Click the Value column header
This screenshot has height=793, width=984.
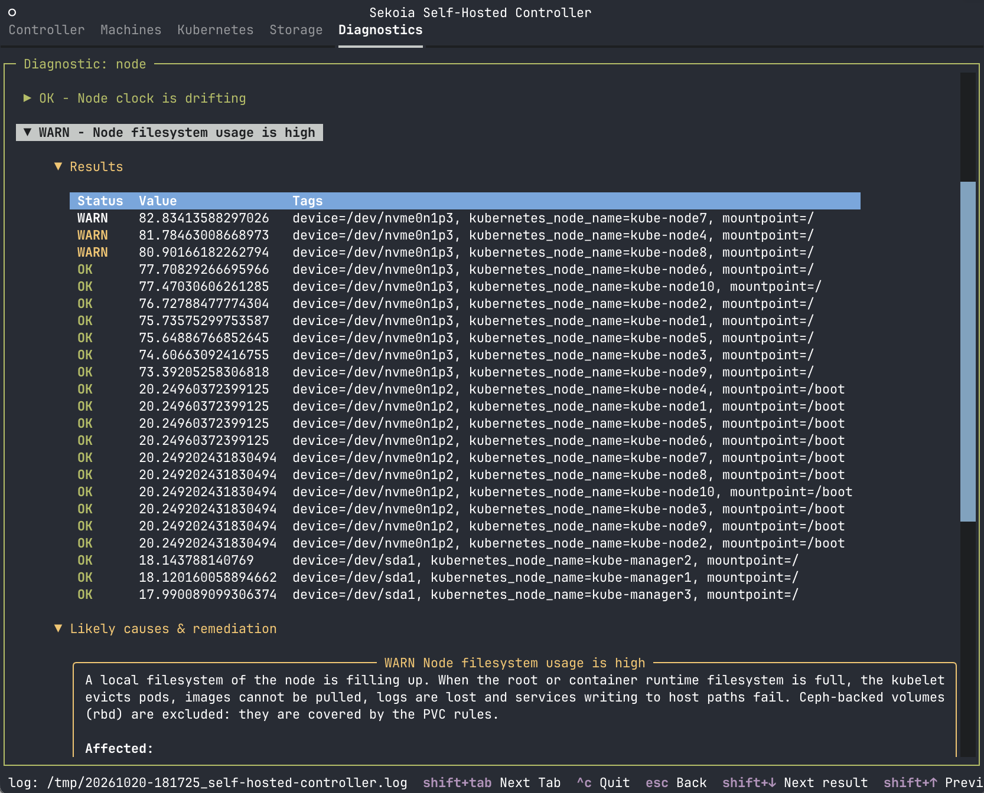pyautogui.click(x=158, y=201)
